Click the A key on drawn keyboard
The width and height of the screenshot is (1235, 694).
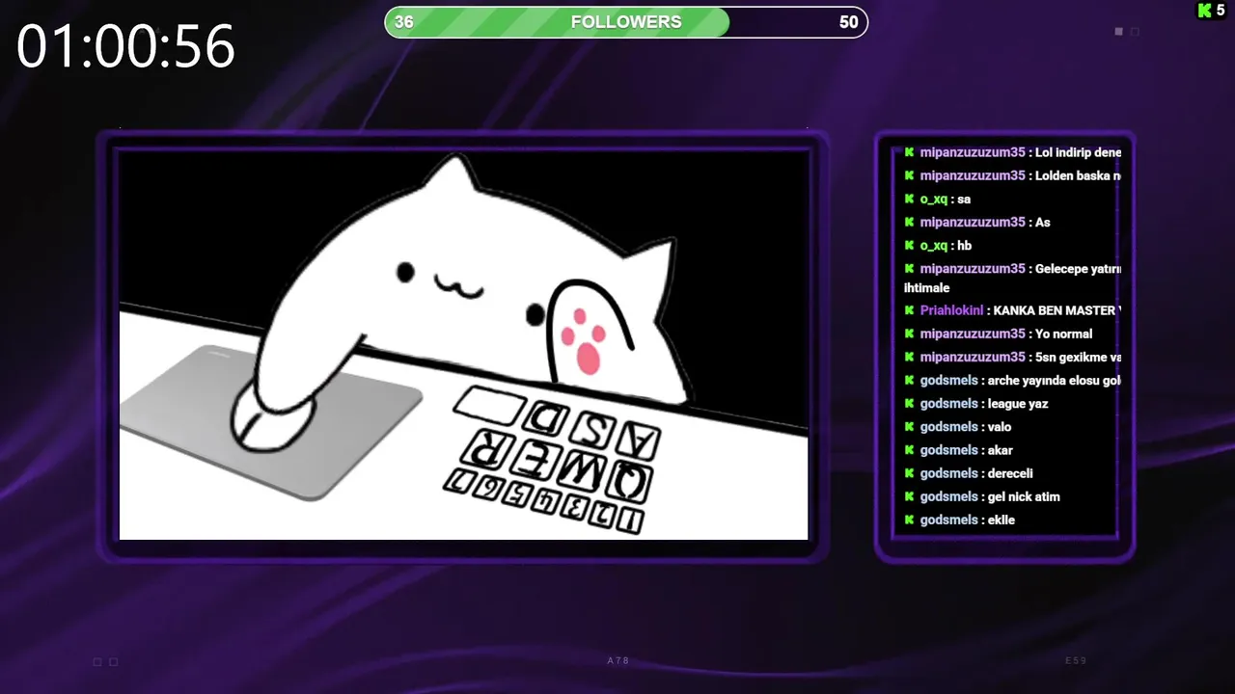640,441
